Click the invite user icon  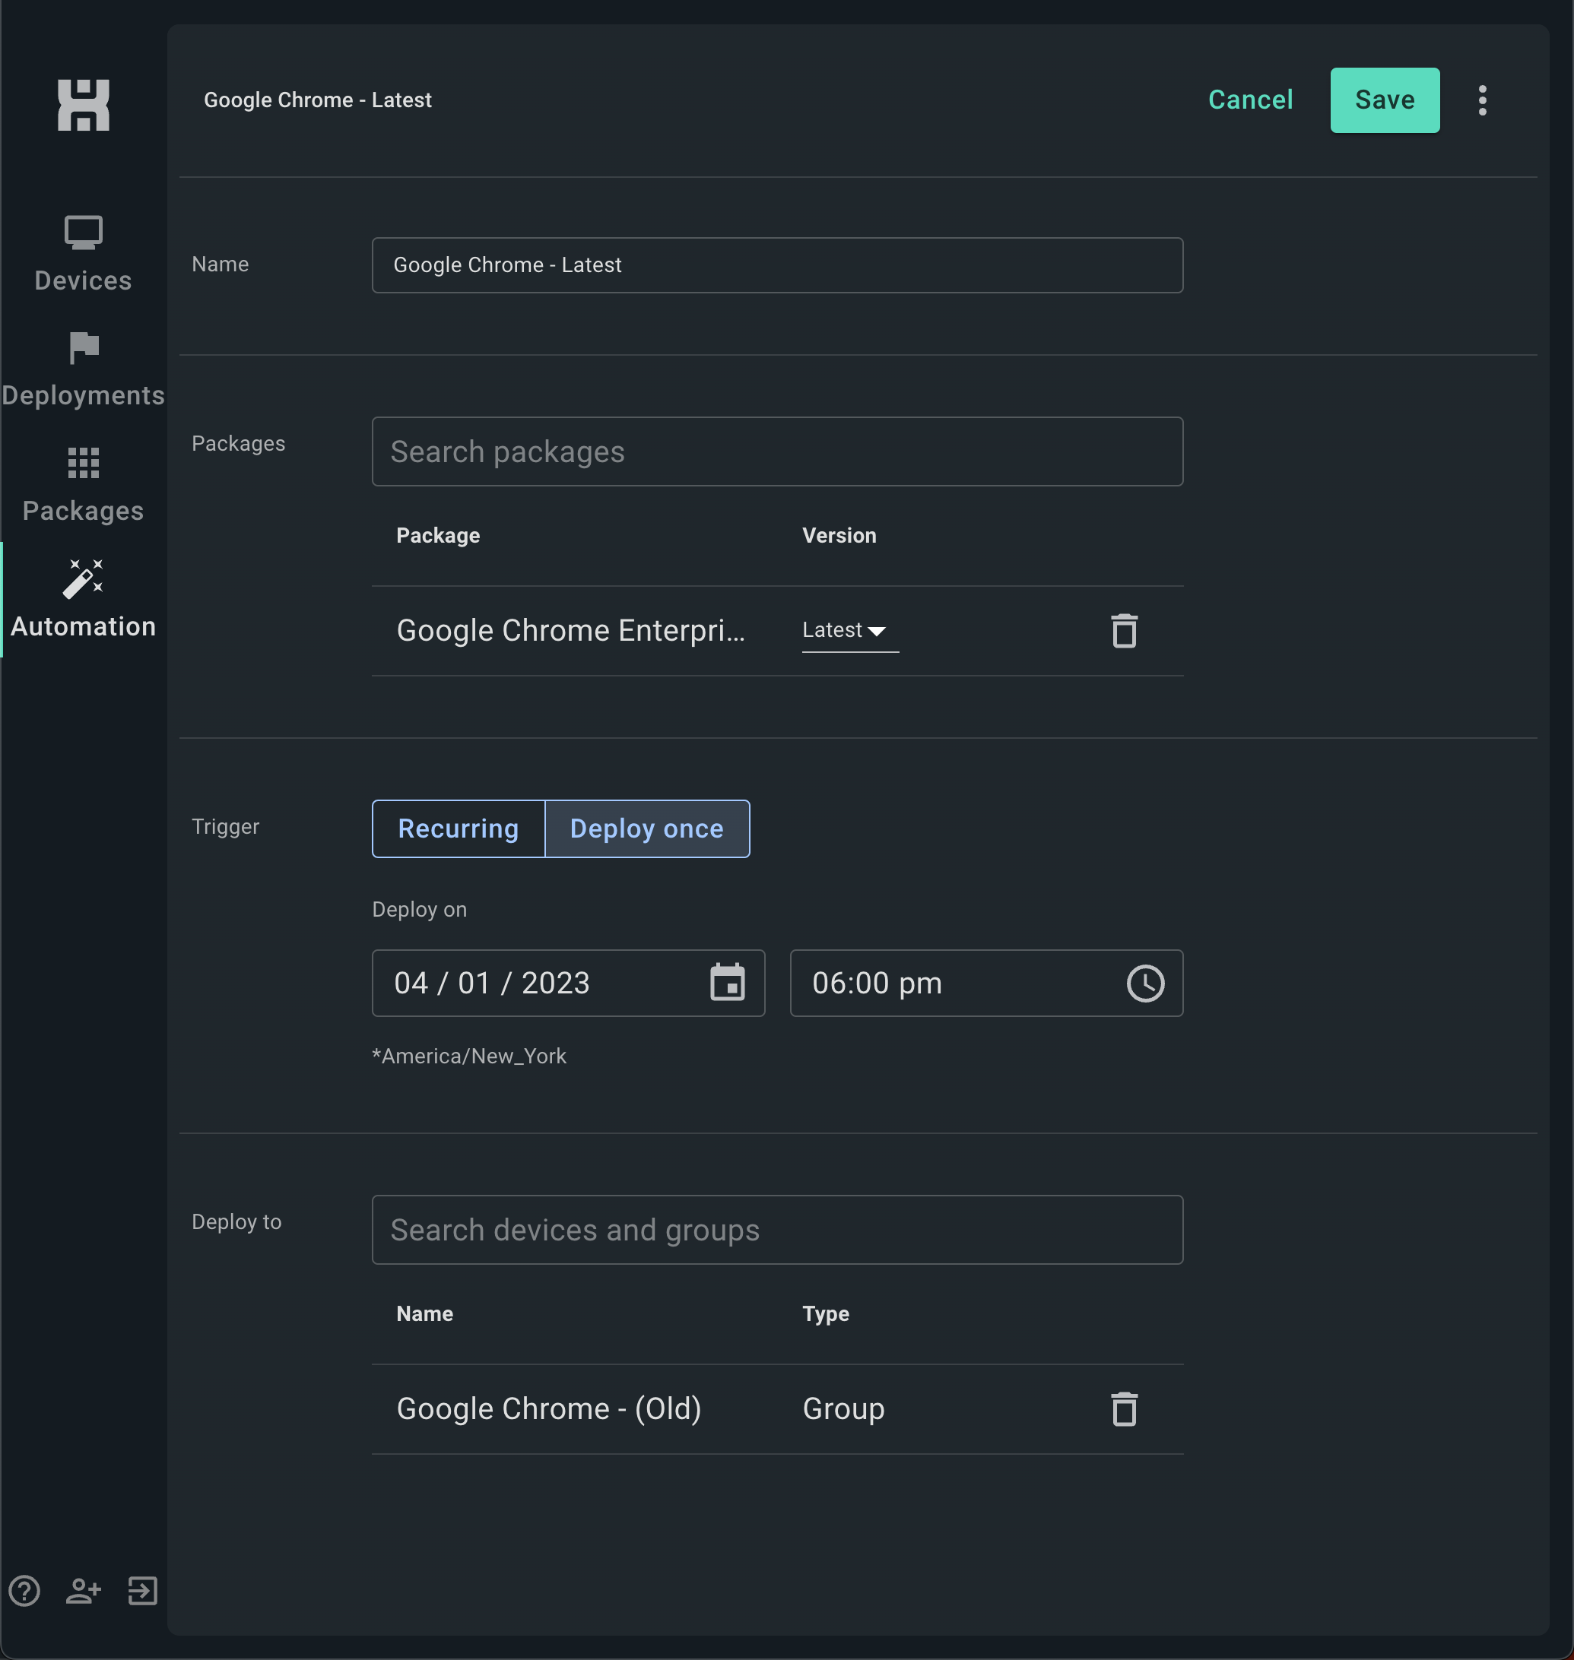83,1590
